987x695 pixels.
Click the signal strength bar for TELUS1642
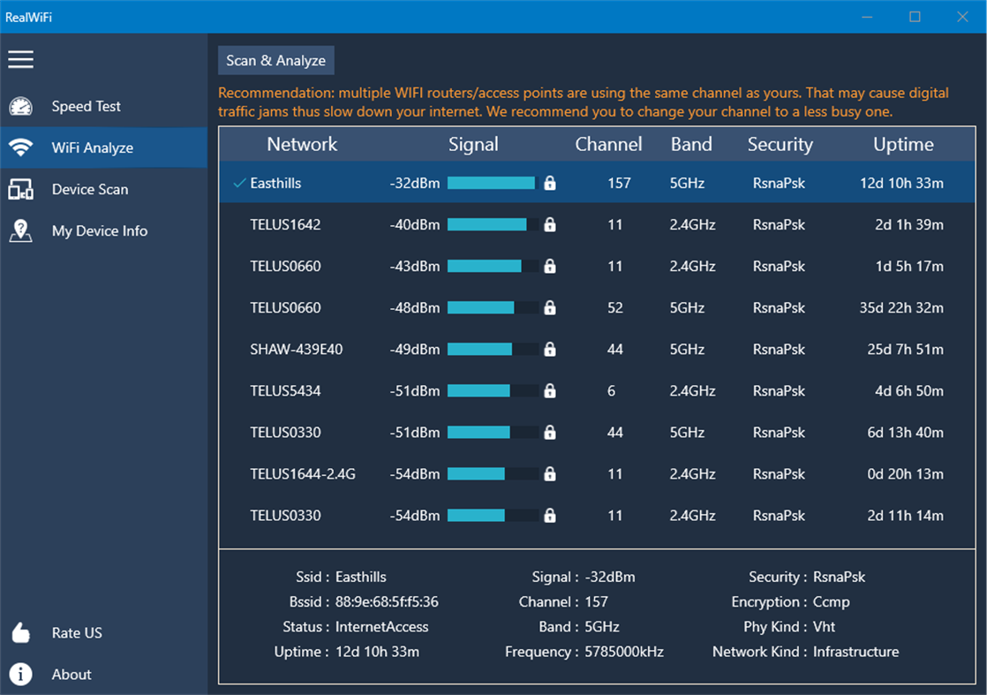pyautogui.click(x=491, y=224)
